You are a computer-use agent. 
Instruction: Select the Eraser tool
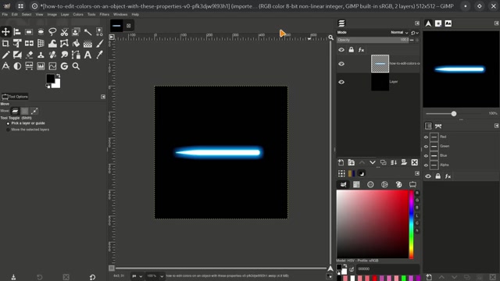click(29, 55)
